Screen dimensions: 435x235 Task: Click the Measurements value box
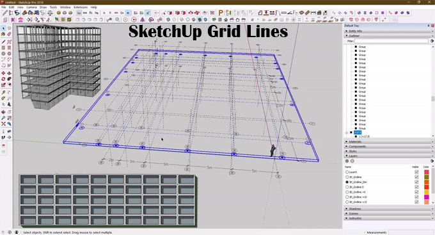411,232
